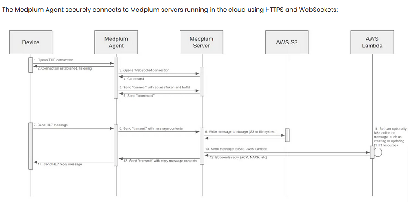Click the AWS S3 participant box
Viewport: 411px width, 209px height.
coord(287,42)
